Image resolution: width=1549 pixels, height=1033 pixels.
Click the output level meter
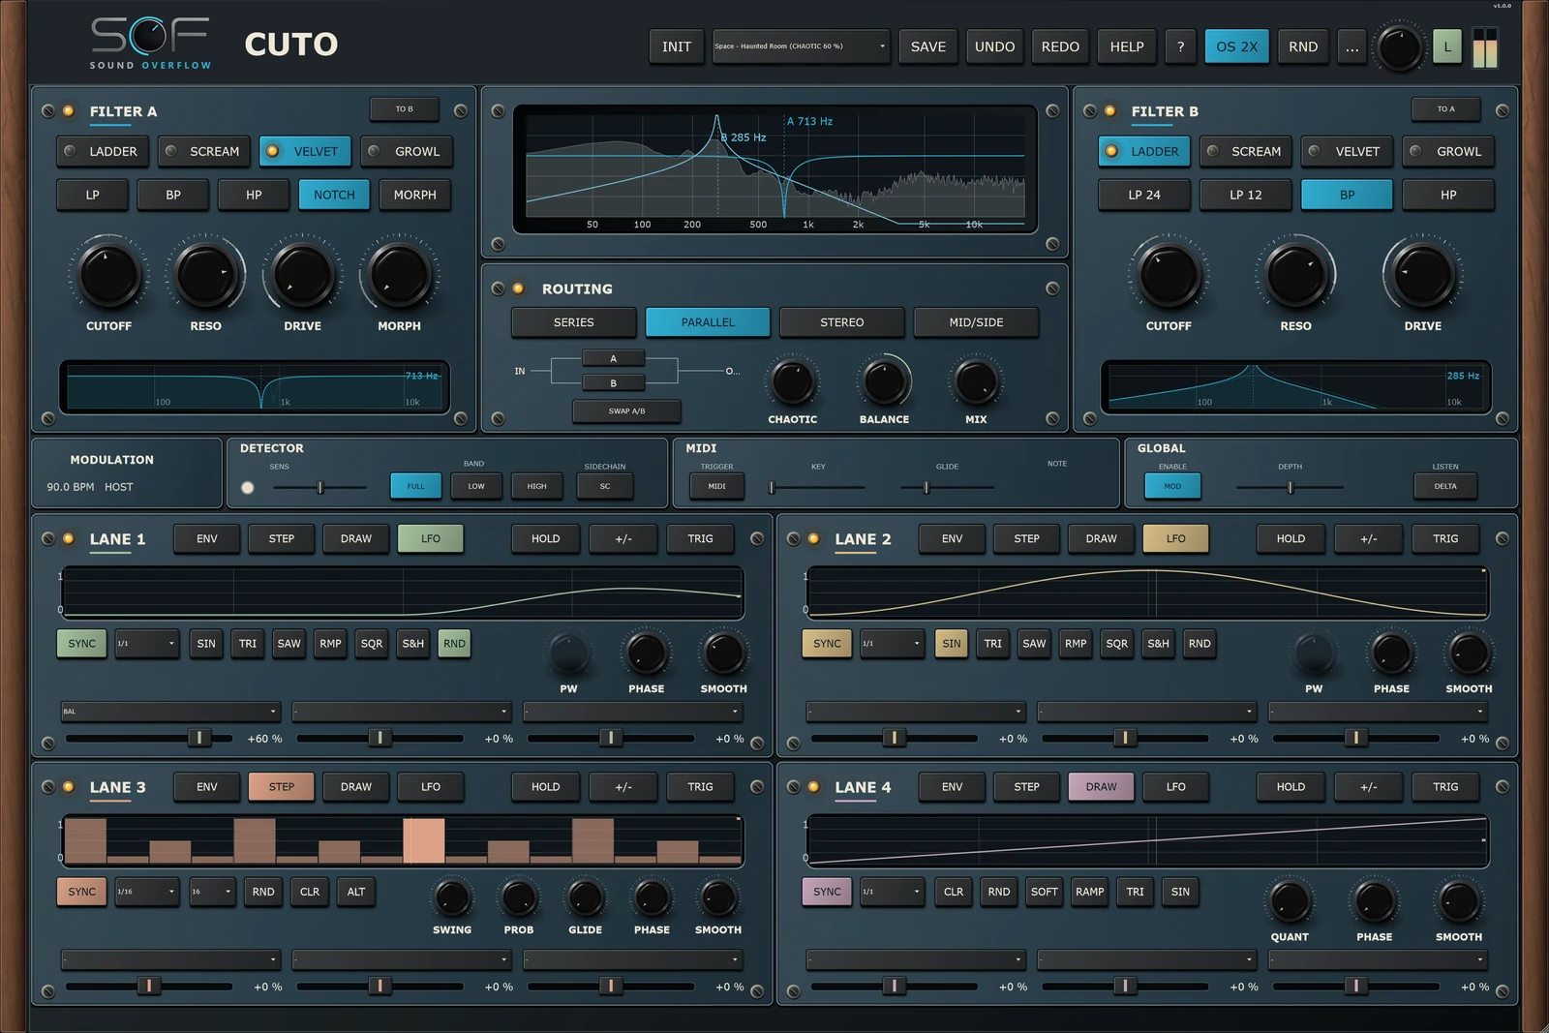[1484, 47]
